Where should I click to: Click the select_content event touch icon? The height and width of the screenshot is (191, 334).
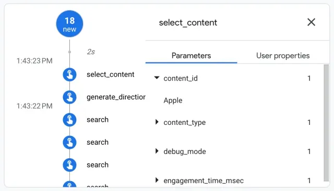pyautogui.click(x=69, y=74)
